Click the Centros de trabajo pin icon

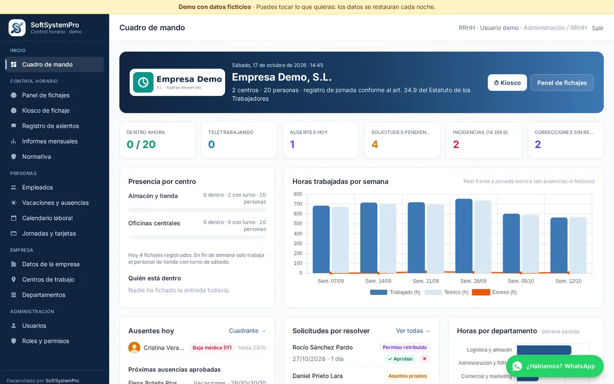[14, 280]
